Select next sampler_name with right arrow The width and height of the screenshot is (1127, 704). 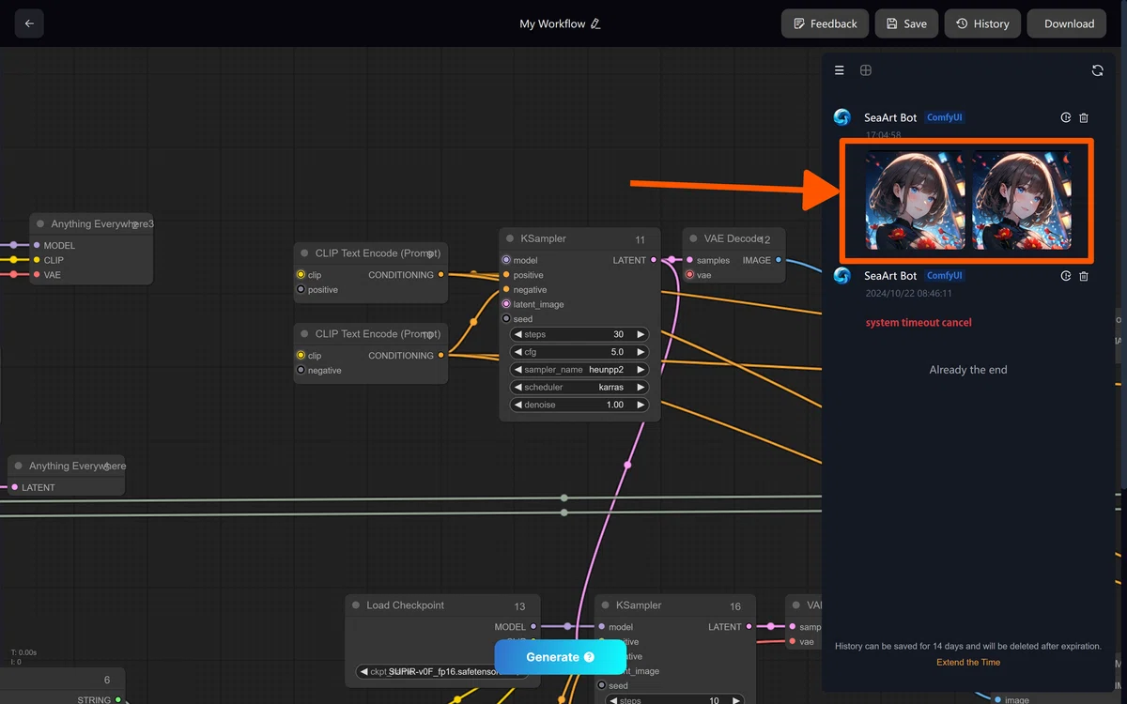641,370
